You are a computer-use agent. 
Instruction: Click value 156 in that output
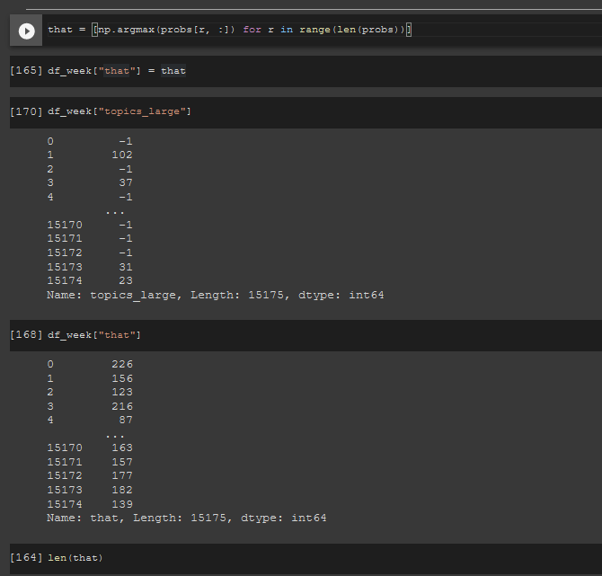pos(122,378)
